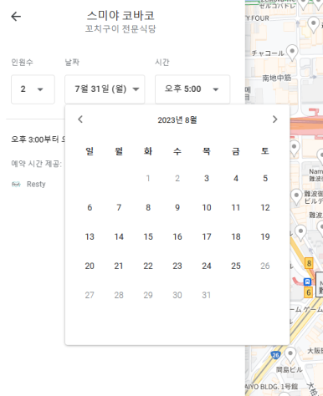The height and width of the screenshot is (396, 323).
Task: Select August 7 date
Action: coord(119,207)
